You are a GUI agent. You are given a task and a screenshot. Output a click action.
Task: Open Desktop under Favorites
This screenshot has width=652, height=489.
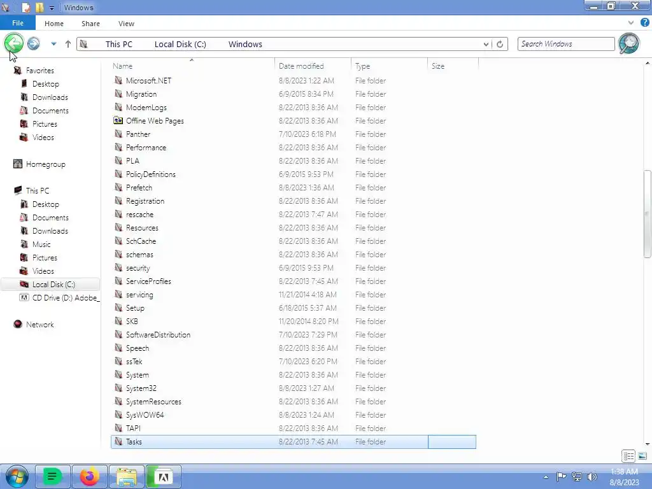pos(46,84)
